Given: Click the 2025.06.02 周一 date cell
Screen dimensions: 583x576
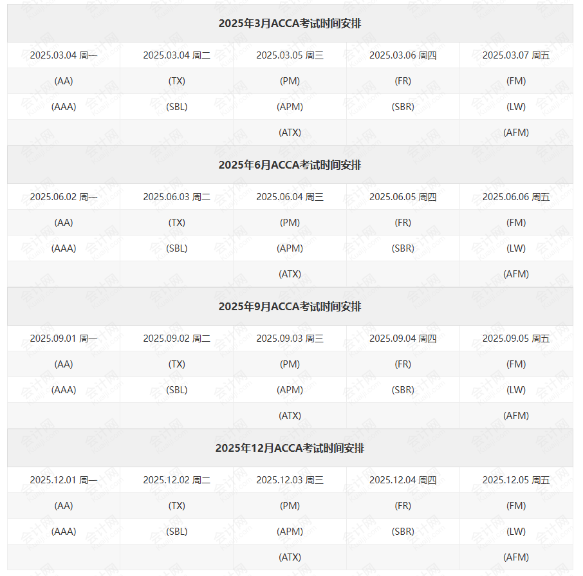Looking at the screenshot, I should (64, 197).
